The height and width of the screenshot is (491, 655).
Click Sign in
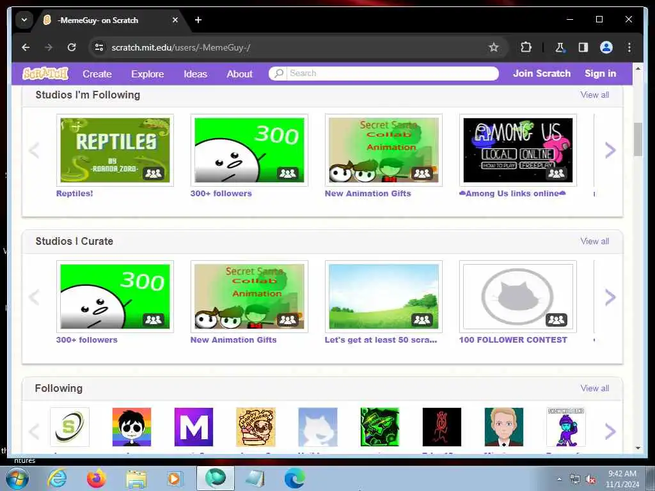(x=600, y=74)
